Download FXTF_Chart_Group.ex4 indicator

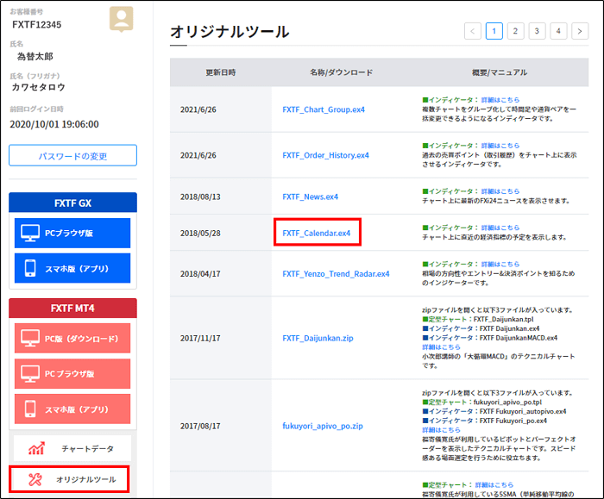tap(323, 109)
